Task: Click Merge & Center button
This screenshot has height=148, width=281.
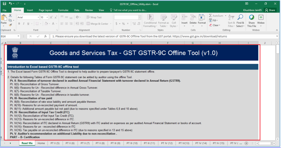Action: point(98,24)
